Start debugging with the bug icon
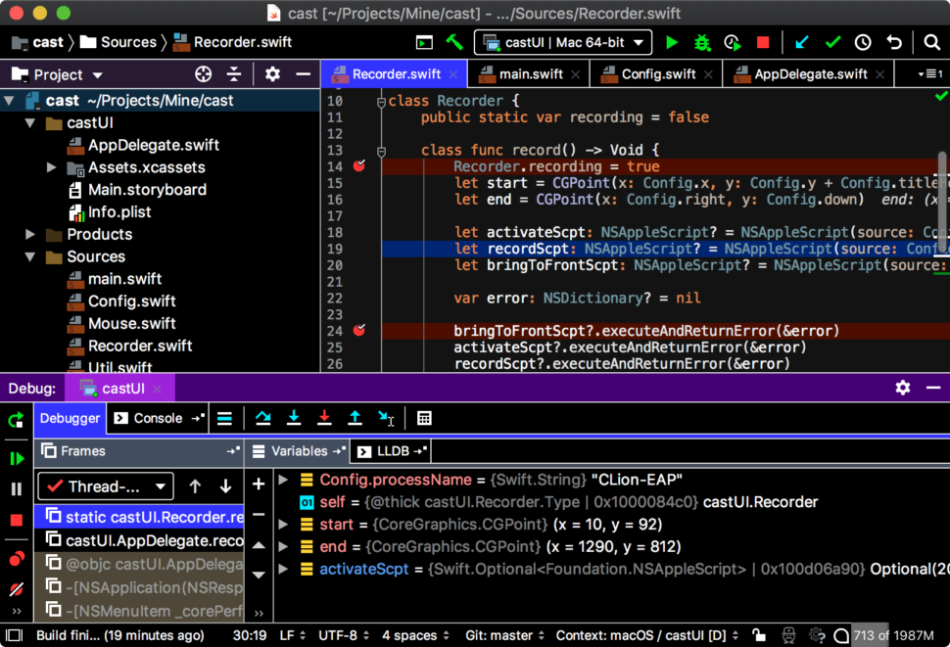 [704, 42]
